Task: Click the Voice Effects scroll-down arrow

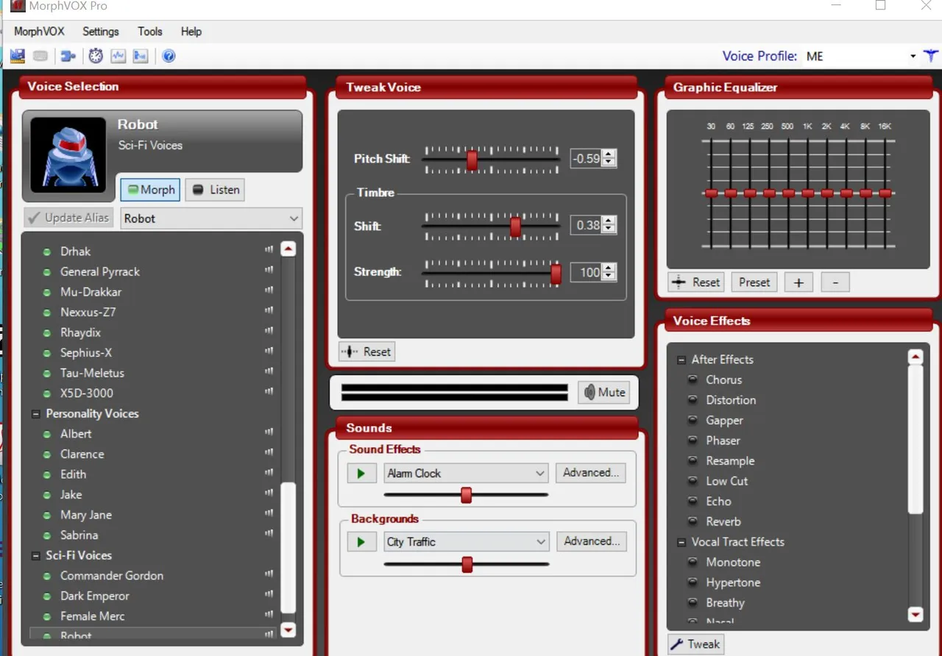Action: pos(916,615)
